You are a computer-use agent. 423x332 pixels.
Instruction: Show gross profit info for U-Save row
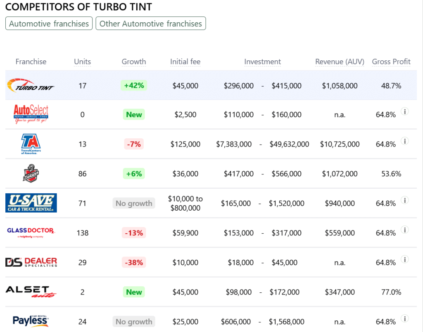pos(405,200)
